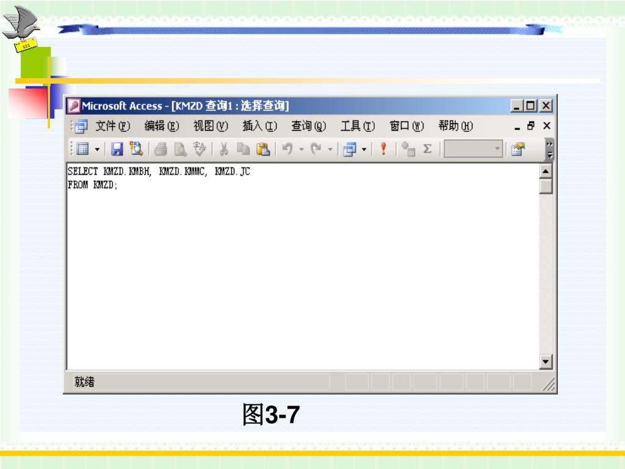Open the Query Type dropdown arrow
625x469 pixels.
pos(364,150)
